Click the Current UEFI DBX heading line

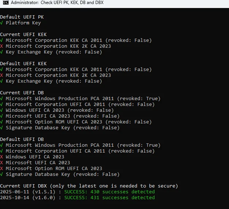tap(89, 186)
